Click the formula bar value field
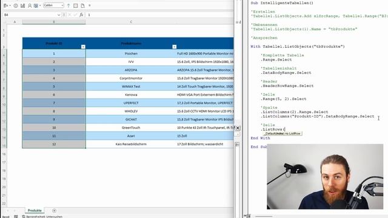The width and height of the screenshot is (388, 218). (159, 15)
